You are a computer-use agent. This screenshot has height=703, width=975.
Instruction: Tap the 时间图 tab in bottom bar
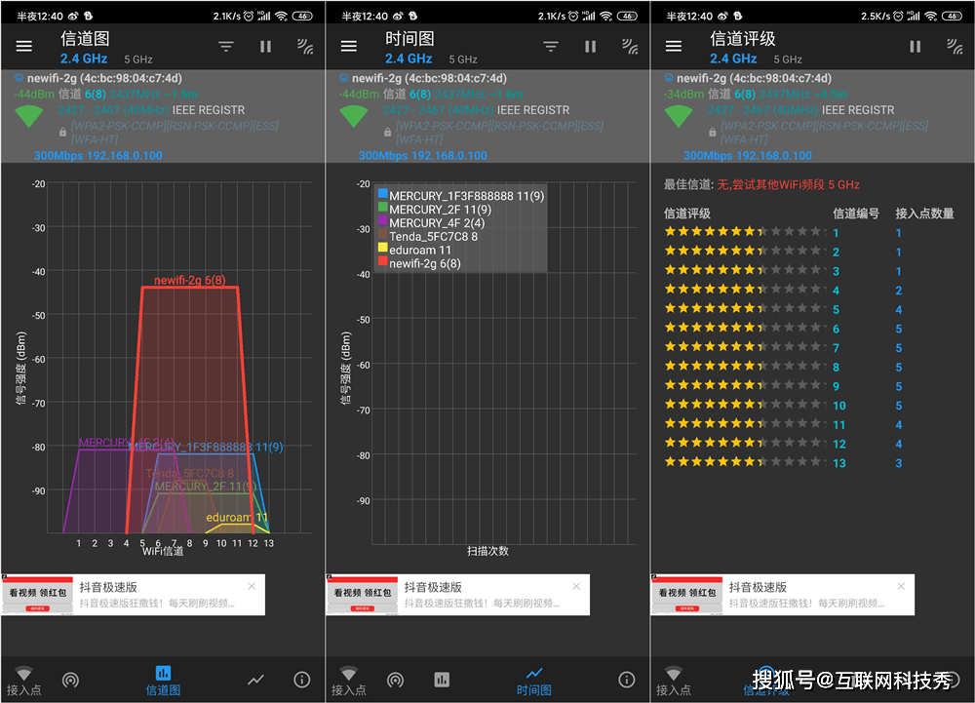click(533, 680)
